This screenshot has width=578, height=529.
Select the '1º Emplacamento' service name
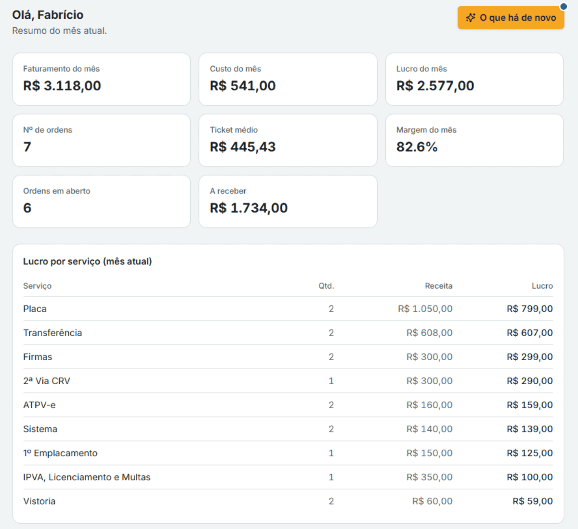(60, 453)
